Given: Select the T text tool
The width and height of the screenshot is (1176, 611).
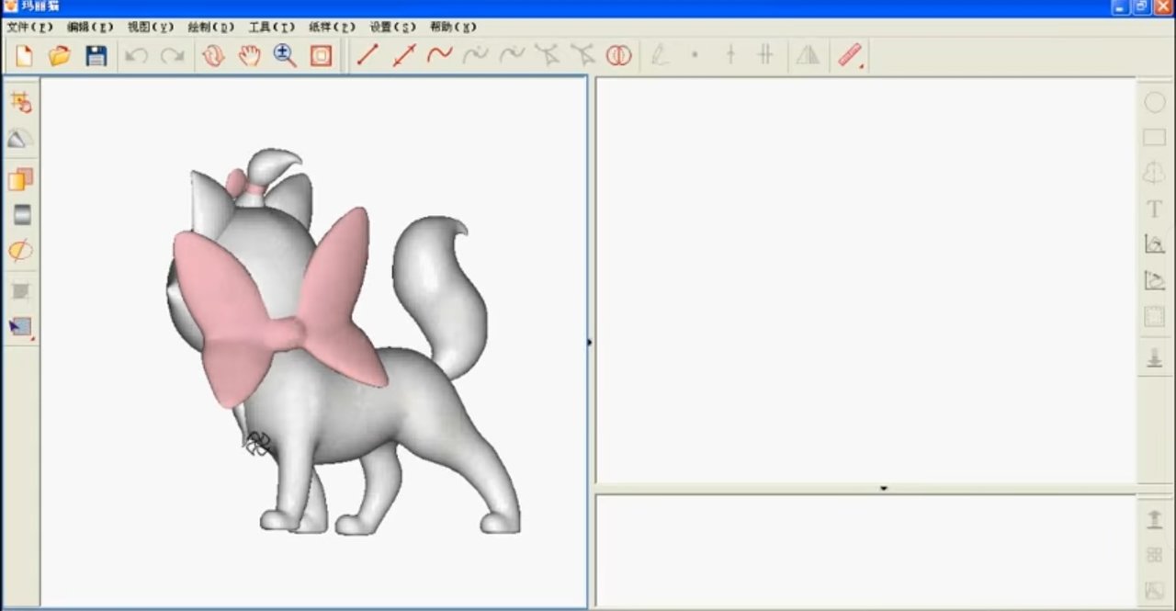Looking at the screenshot, I should 1155,209.
